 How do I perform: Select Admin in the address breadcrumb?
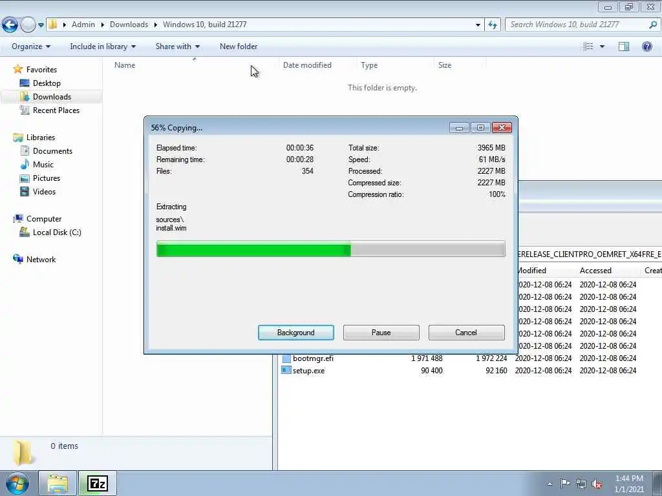pyautogui.click(x=83, y=25)
